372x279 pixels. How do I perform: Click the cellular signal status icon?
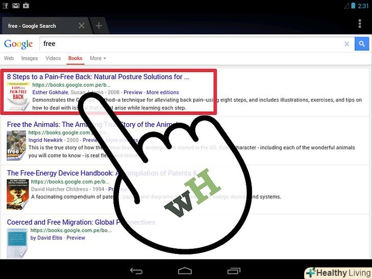(x=346, y=6)
